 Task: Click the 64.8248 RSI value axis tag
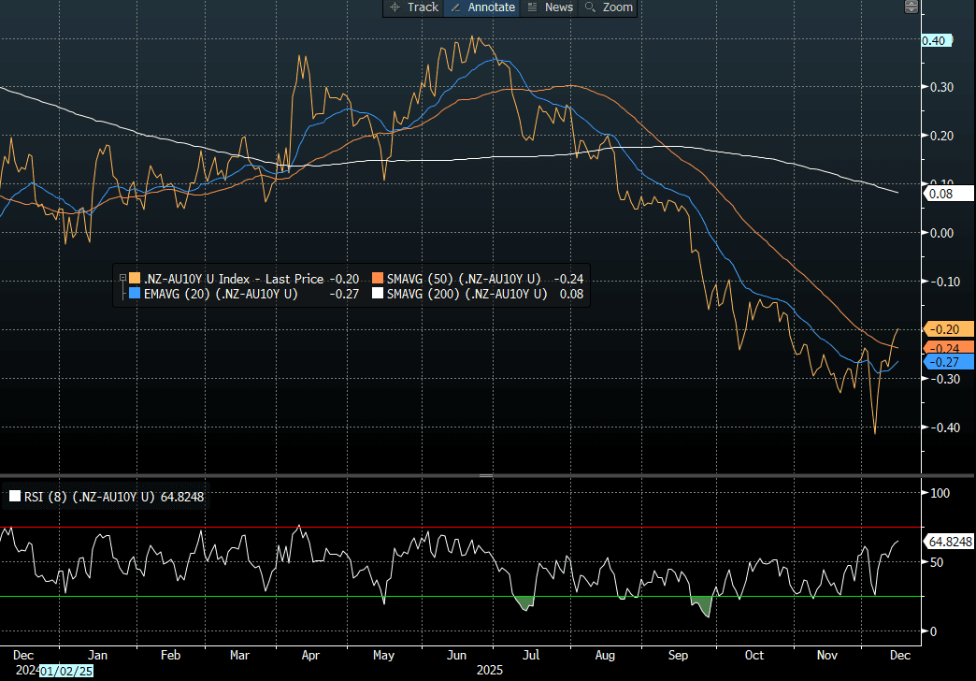[950, 542]
